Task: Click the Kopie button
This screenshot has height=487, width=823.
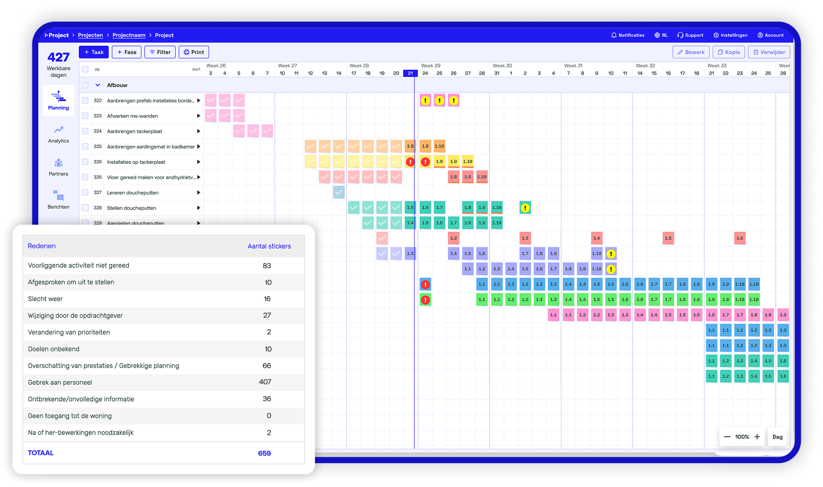Action: point(729,52)
